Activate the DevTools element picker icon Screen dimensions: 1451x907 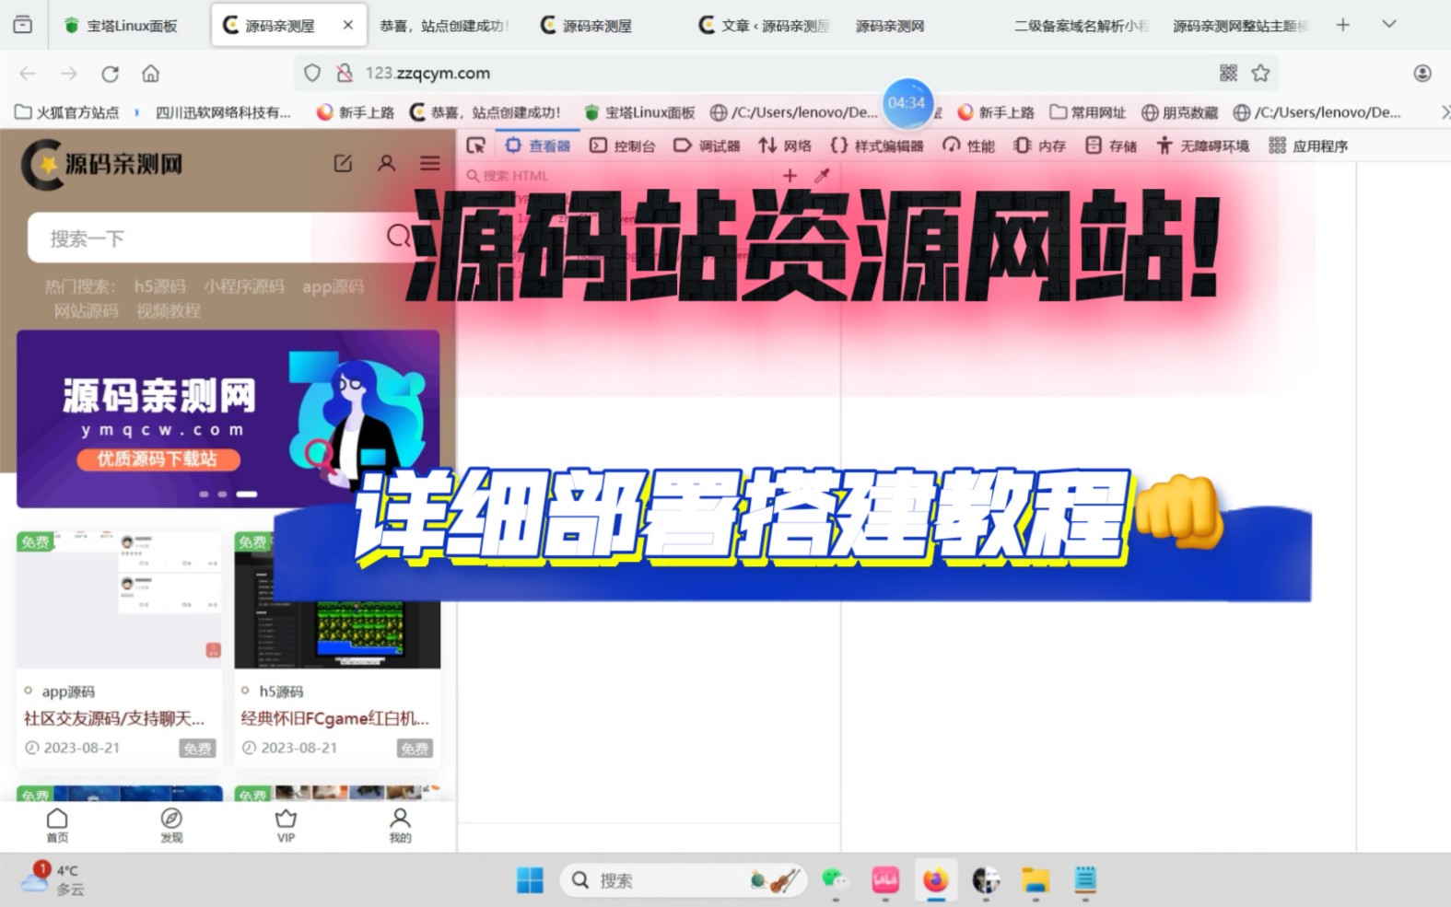(x=475, y=145)
